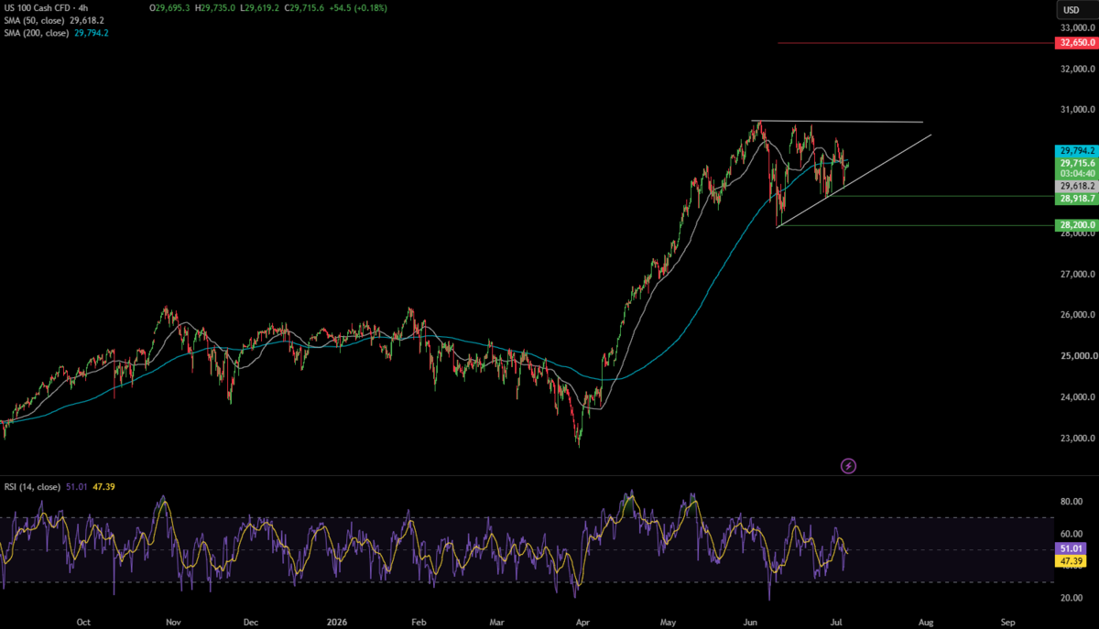The height and width of the screenshot is (629, 1099).
Task: Click the 23,000.0 price scale label
Action: tap(1077, 438)
